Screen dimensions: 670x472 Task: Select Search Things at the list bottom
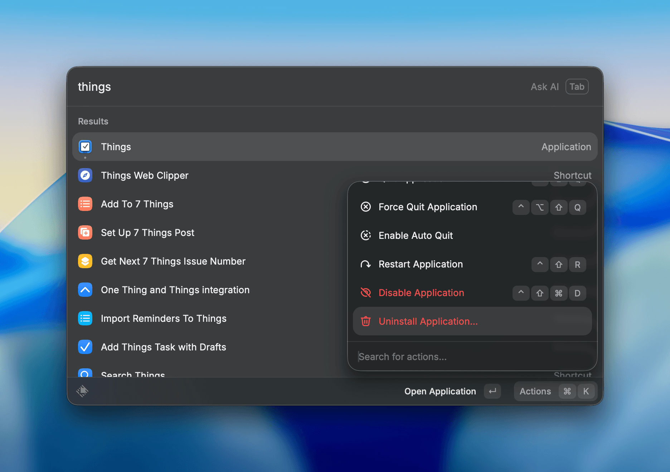(133, 374)
